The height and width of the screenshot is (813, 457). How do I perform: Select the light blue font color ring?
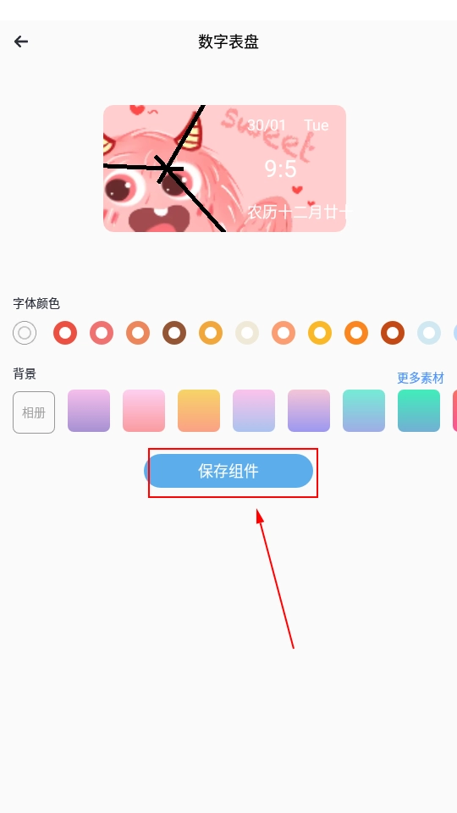coord(429,333)
